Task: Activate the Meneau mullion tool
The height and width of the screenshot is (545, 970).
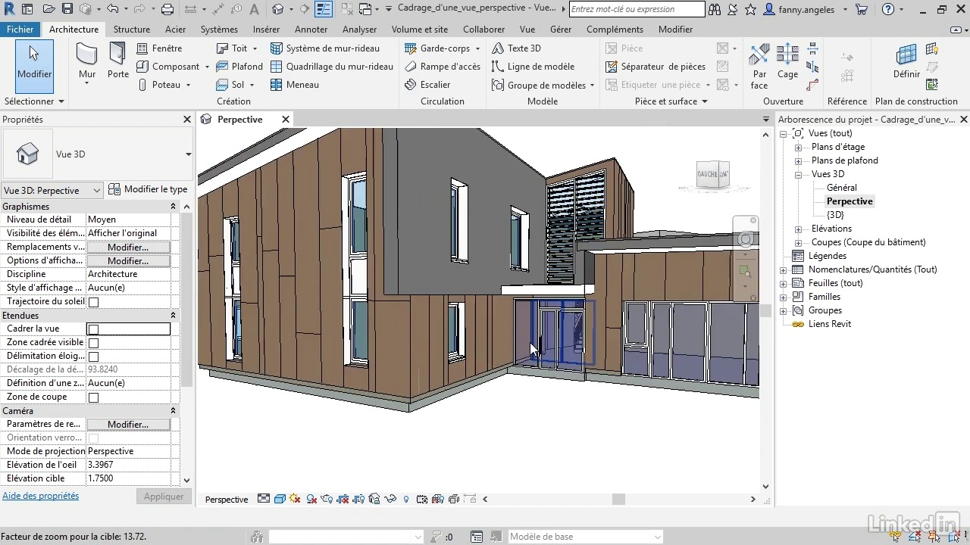Action: [x=295, y=85]
